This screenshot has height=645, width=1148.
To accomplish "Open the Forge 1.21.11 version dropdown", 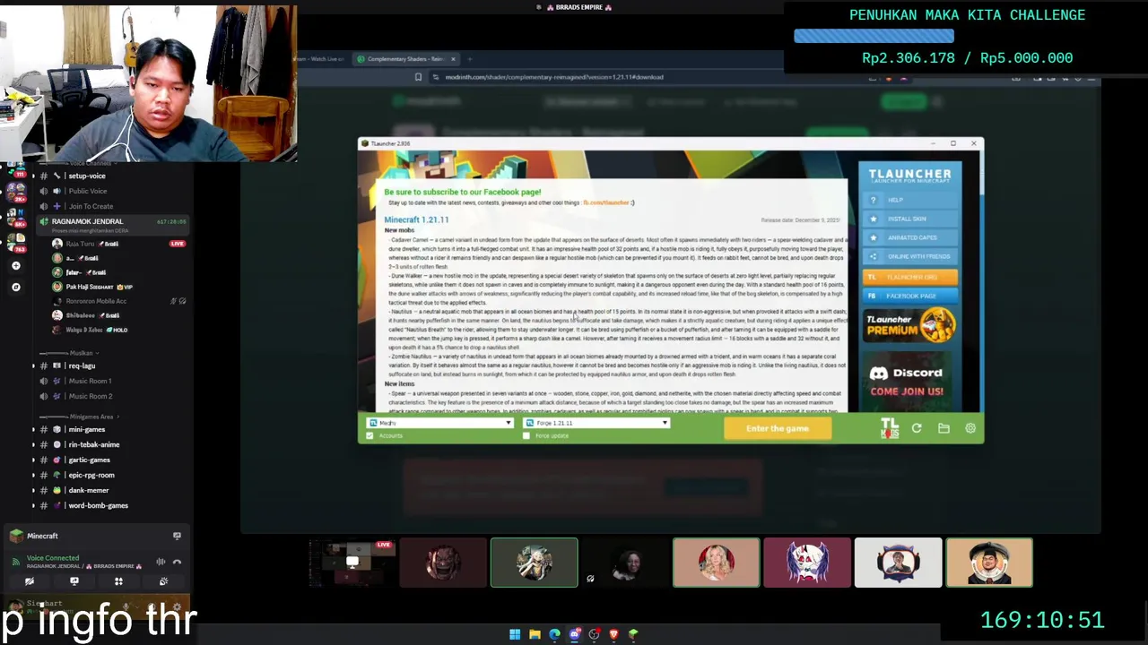I will coord(596,423).
